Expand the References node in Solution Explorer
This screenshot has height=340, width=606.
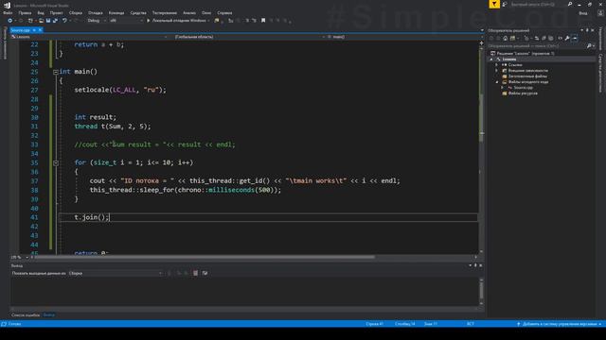[x=496, y=65]
